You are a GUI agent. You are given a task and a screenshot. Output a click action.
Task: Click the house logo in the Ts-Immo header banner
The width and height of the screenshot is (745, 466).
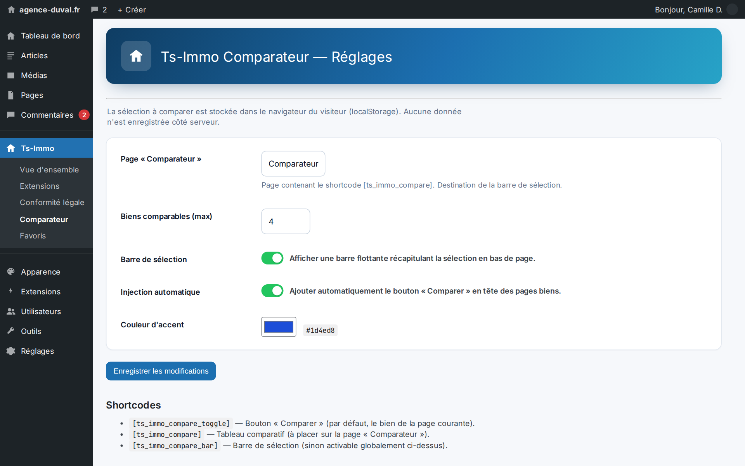pyautogui.click(x=136, y=56)
